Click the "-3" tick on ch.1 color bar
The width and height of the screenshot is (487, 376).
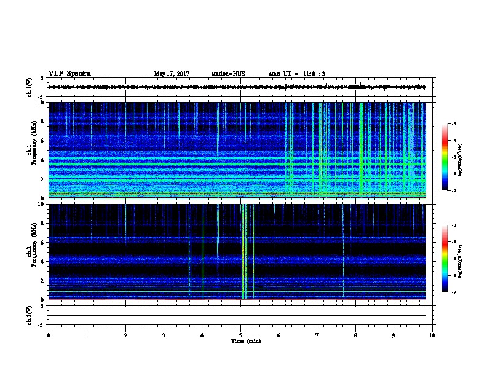click(453, 124)
